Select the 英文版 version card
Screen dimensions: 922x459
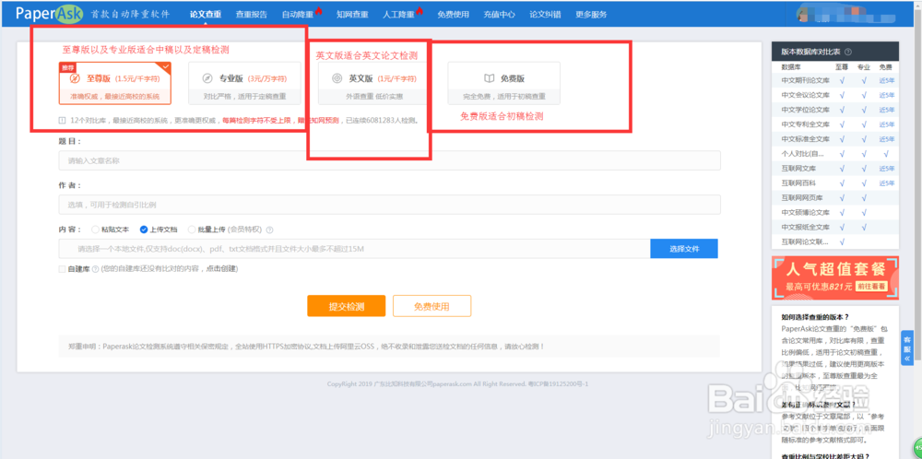[374, 83]
